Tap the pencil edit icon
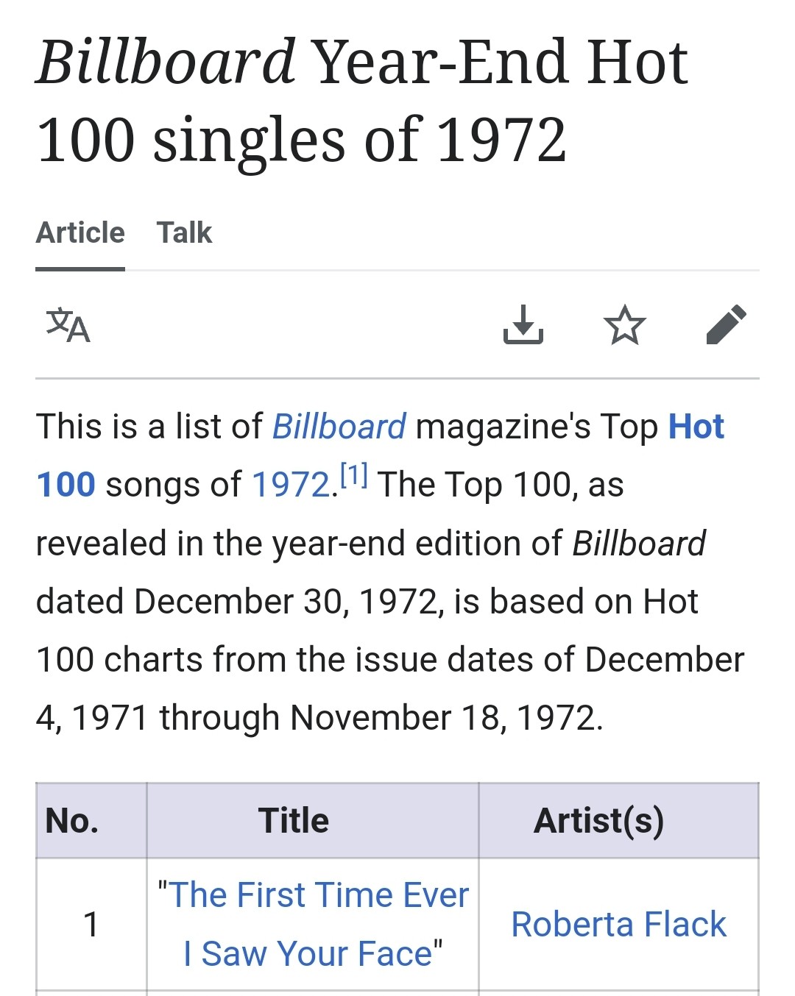Screen dimensions: 795x996 pos(726,324)
